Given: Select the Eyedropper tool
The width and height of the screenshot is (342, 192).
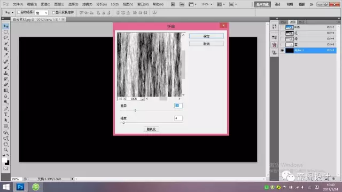Looking at the screenshot, I should (x=6, y=55).
